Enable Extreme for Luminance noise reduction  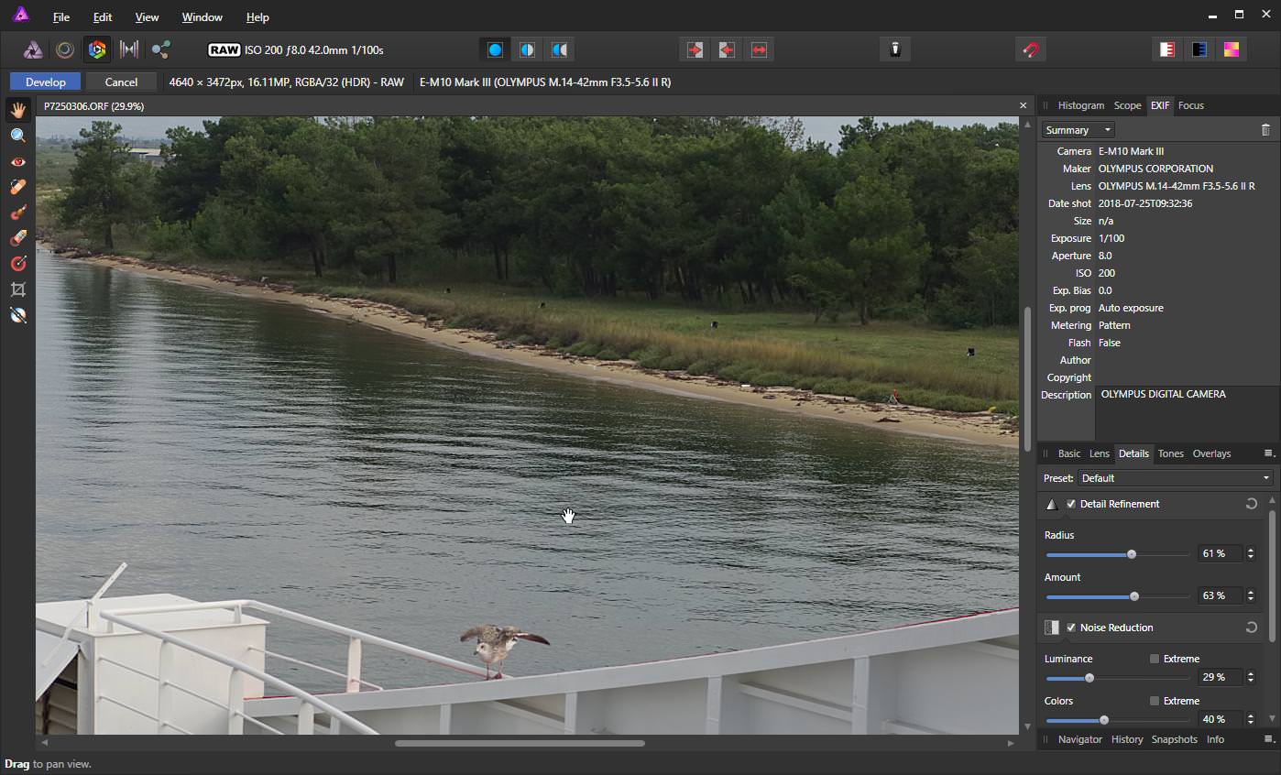click(1155, 659)
